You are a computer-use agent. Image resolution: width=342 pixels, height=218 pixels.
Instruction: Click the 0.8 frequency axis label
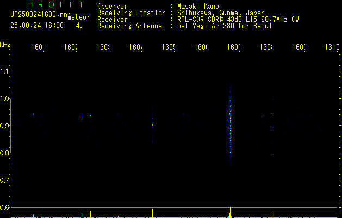(4, 153)
